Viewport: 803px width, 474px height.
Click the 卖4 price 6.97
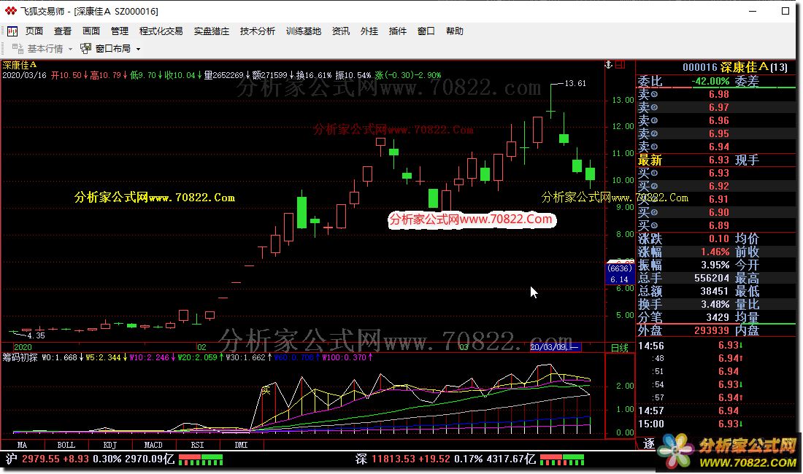point(718,107)
